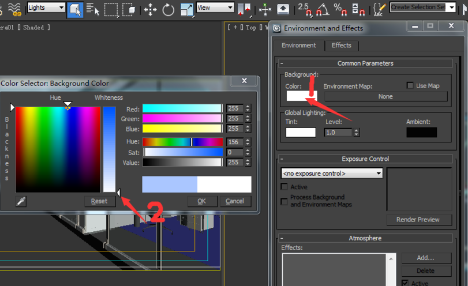Open the Ambient black color swatch
This screenshot has width=468, height=286.
(421, 132)
